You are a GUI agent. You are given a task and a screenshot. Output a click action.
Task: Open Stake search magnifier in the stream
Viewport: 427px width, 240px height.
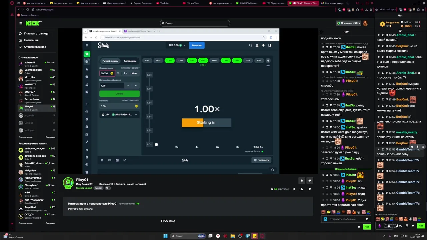[x=250, y=45]
